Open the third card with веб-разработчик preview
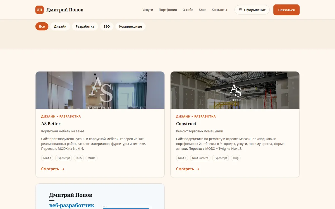Screen dimensions: 335x209 coord(100,196)
